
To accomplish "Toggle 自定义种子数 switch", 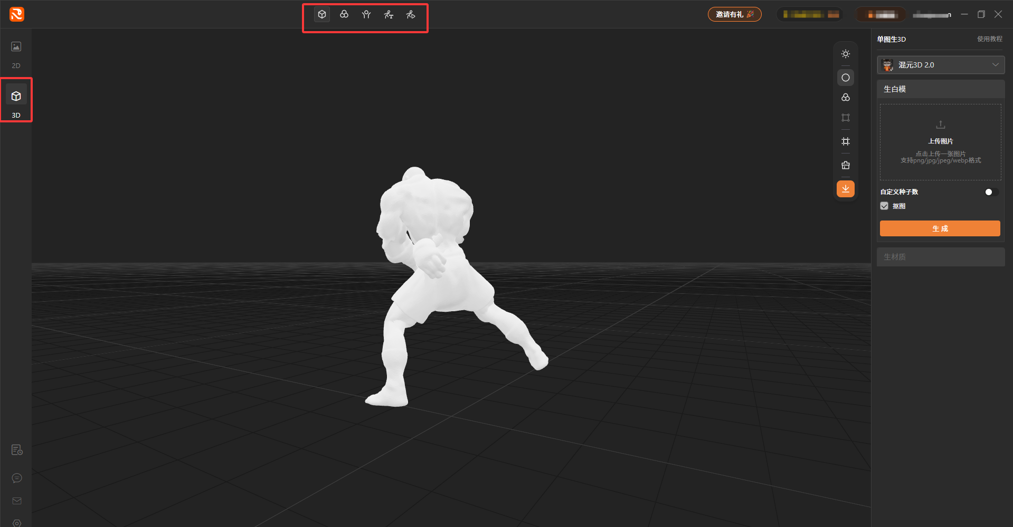I will [991, 192].
